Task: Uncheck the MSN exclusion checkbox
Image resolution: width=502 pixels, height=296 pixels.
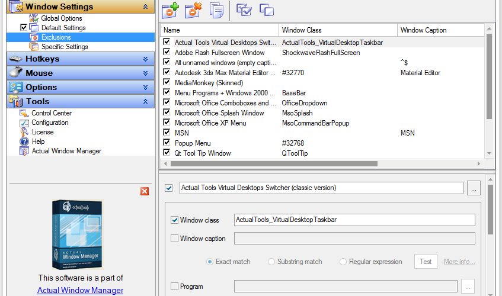Action: point(167,132)
